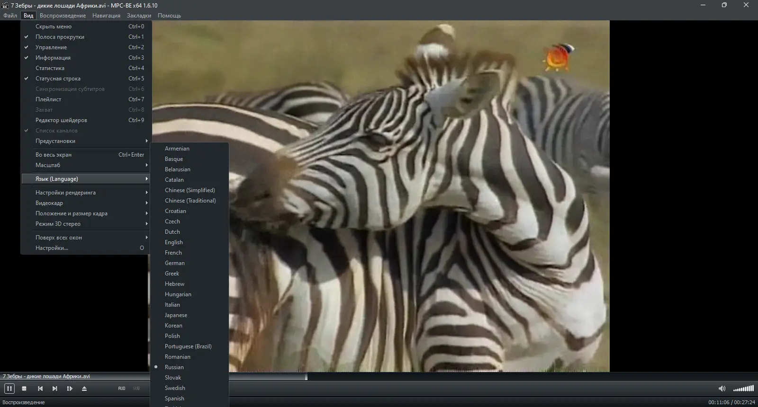This screenshot has width=758, height=407.
Task: Select Polish language
Action: click(189, 336)
